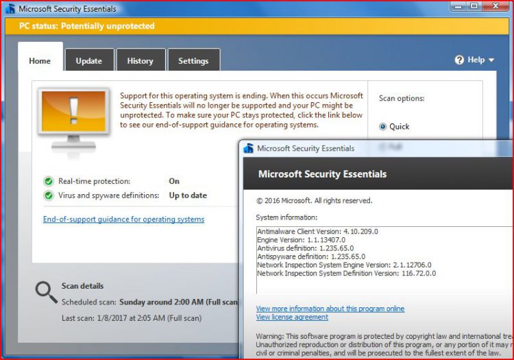Click the About dialog's title bar app icon

click(249, 148)
